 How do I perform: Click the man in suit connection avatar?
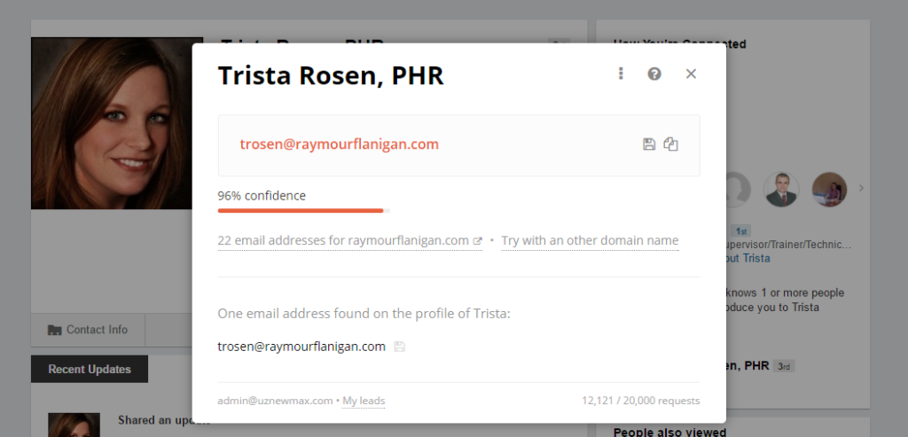781,190
